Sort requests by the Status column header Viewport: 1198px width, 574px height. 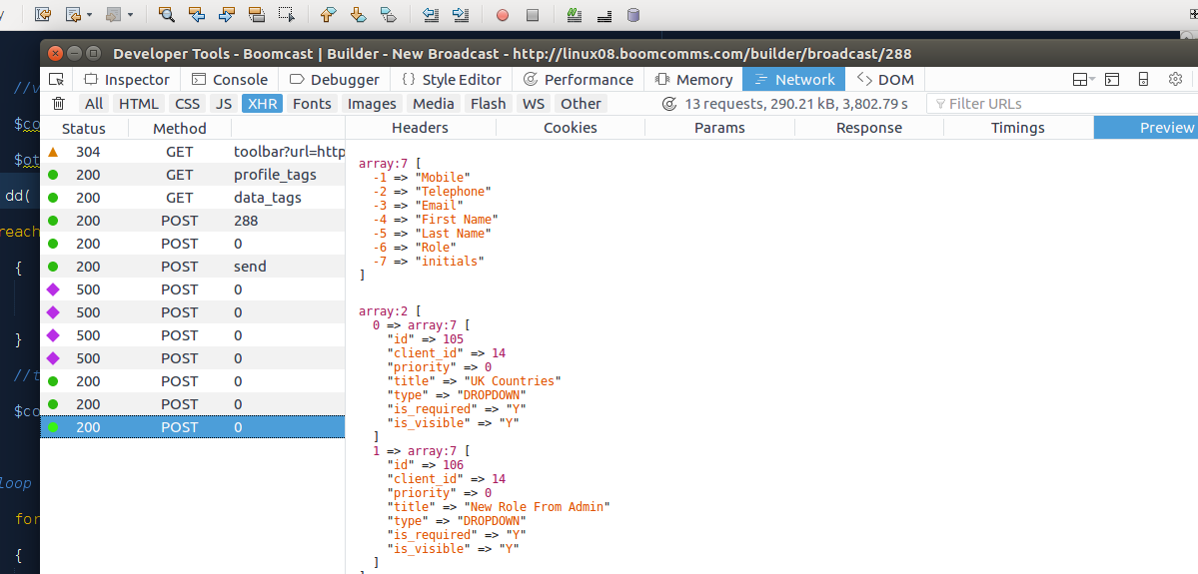pyautogui.click(x=83, y=128)
